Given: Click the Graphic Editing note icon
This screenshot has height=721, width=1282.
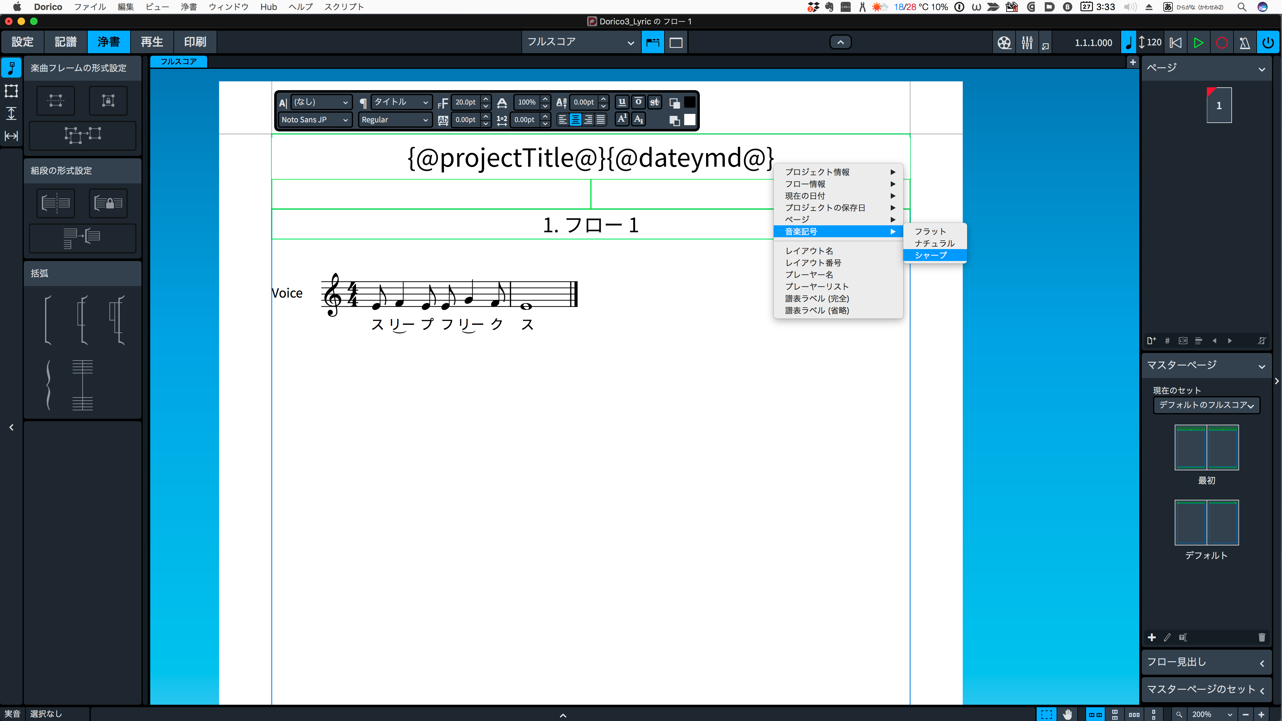Looking at the screenshot, I should (11, 68).
